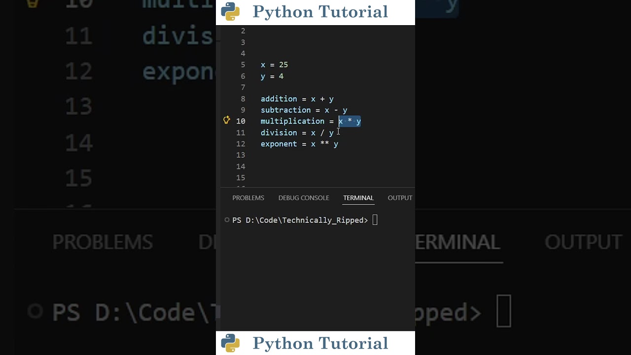Click line number 8 in the gutter

[243, 99]
